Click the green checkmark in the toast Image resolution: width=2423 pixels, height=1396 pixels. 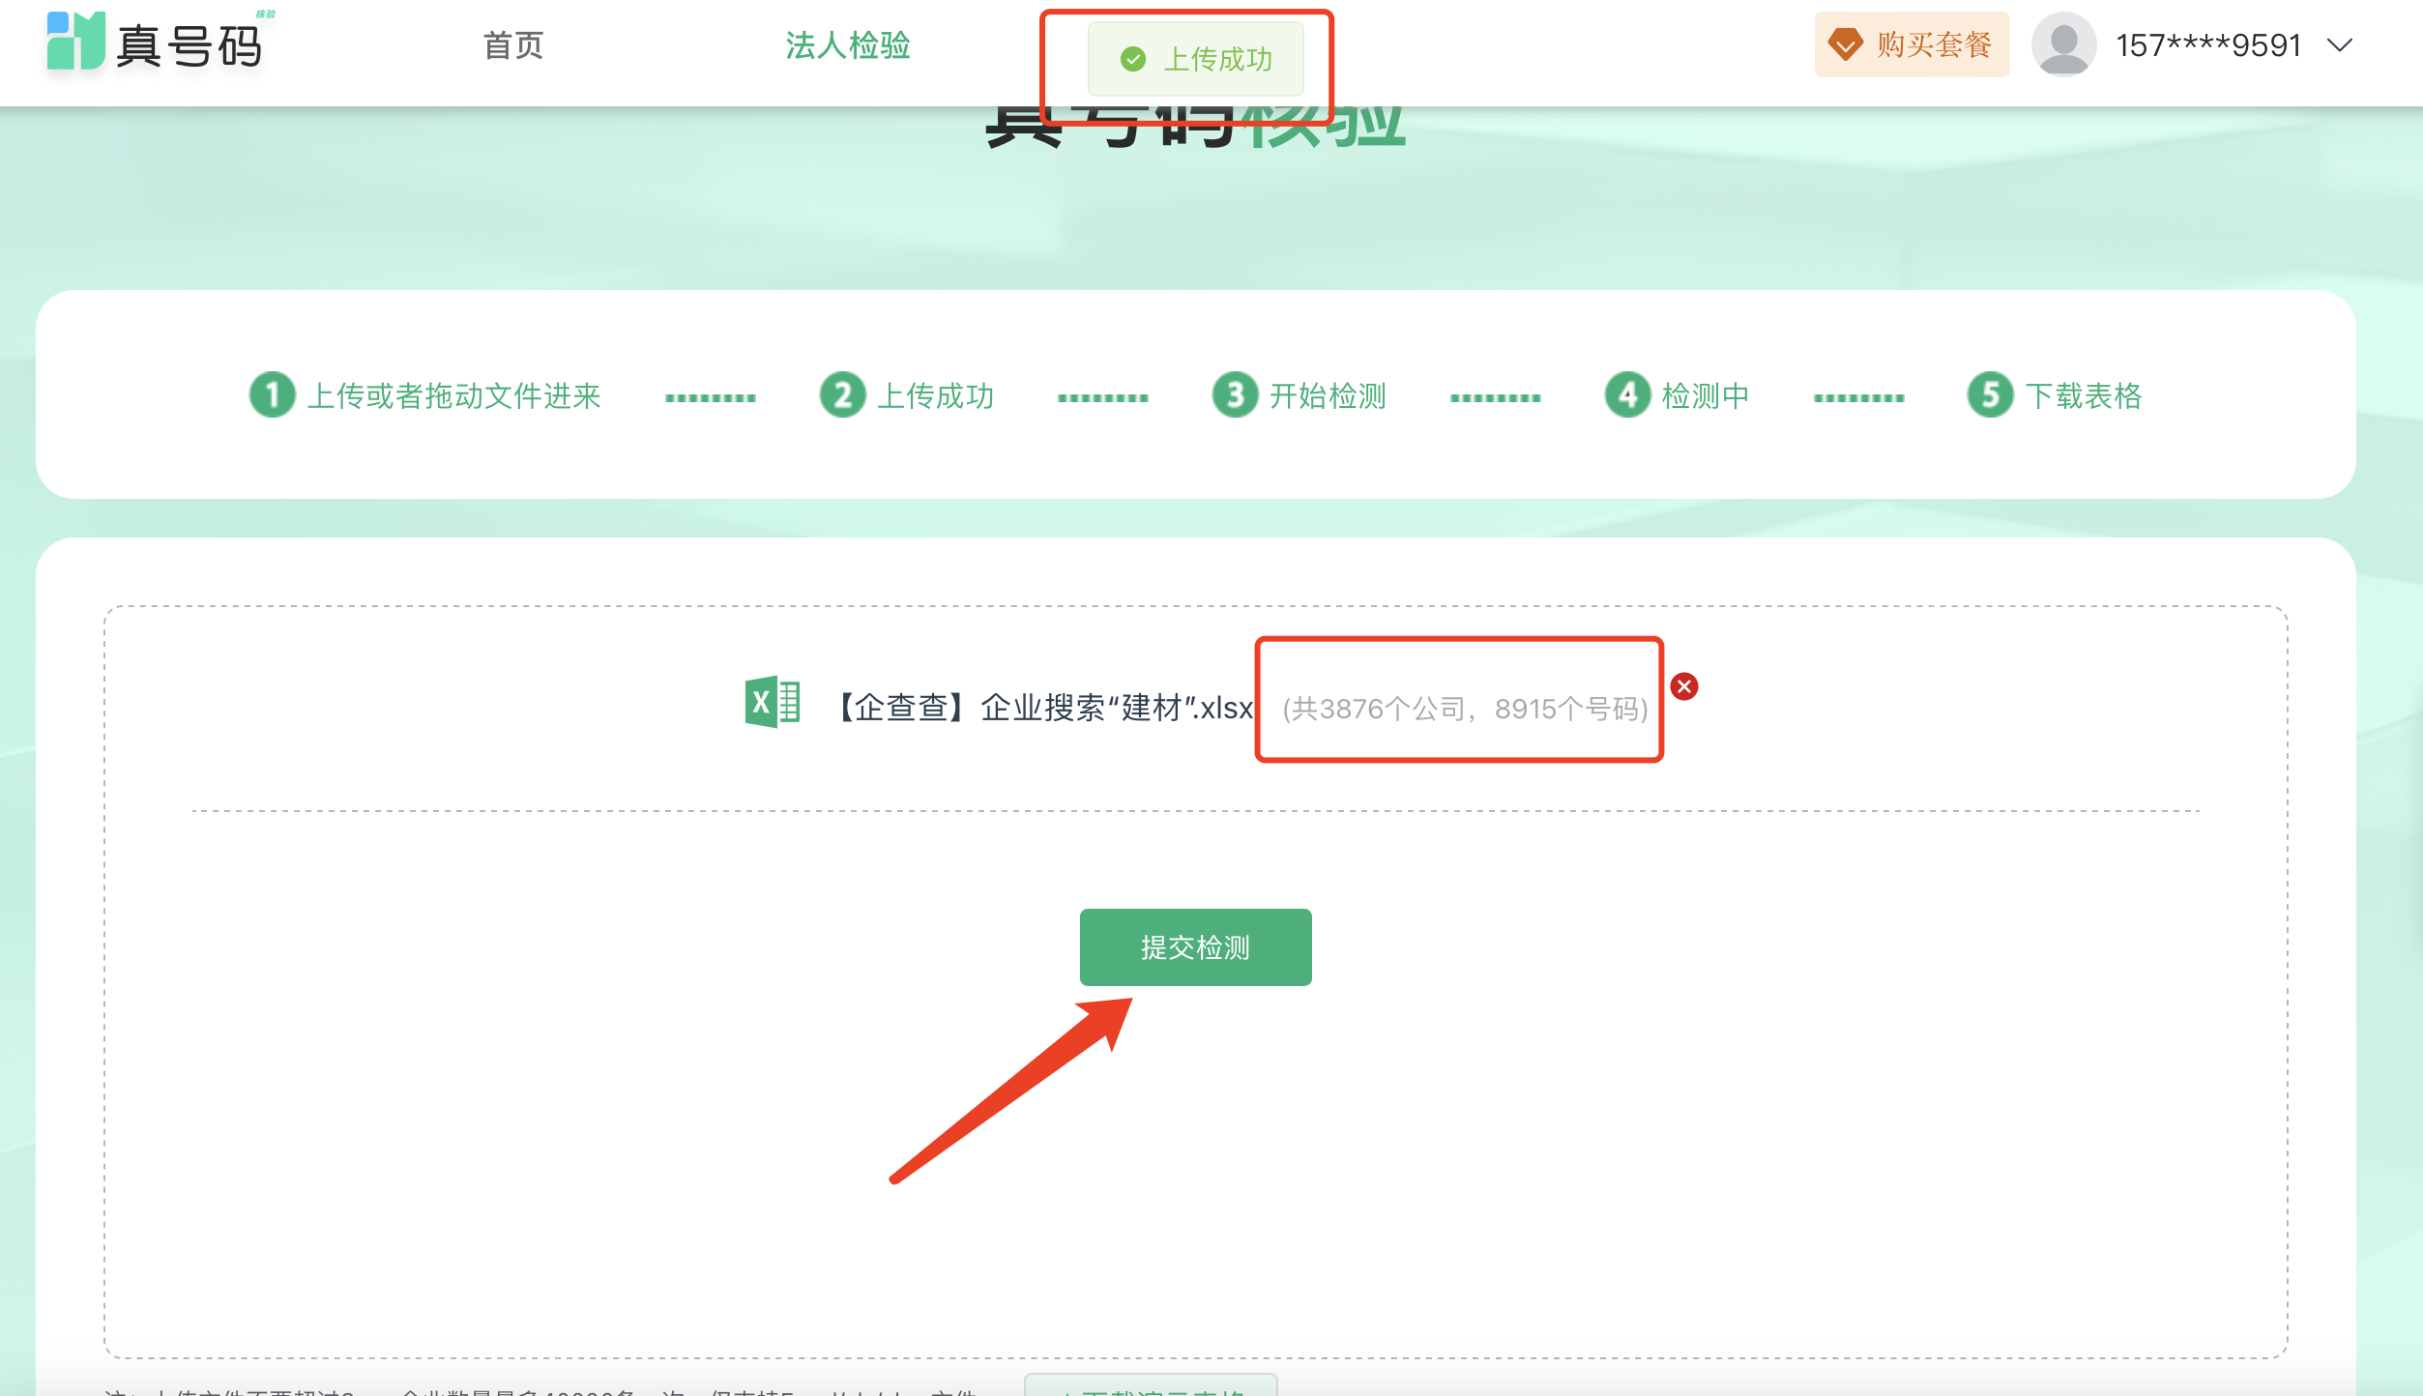1133,60
